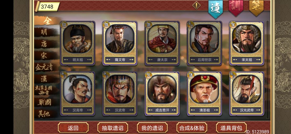Choose the 汉武帝 portrait card

coord(120,94)
